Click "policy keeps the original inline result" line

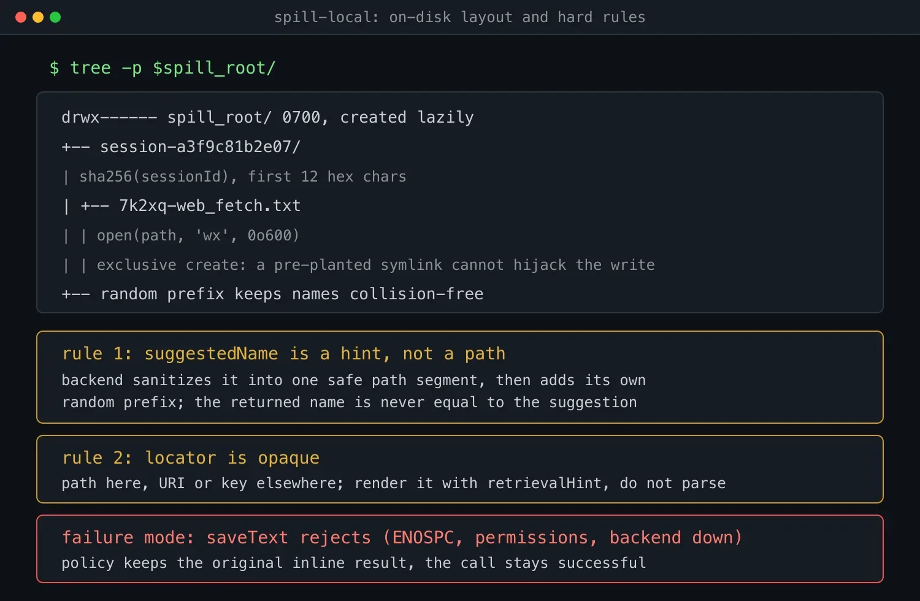[353, 563]
